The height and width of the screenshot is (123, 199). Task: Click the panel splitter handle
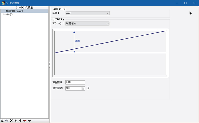coord(49,64)
